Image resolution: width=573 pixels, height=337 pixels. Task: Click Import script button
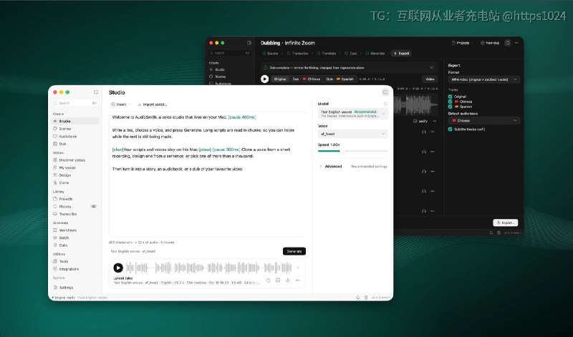pyautogui.click(x=153, y=104)
